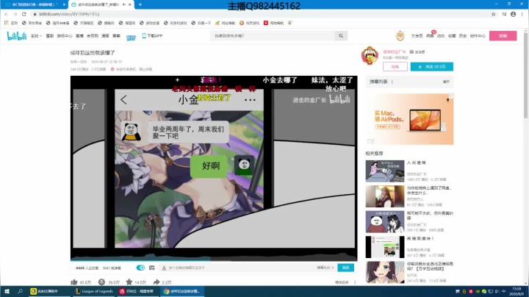Toggle the danmaku display switch
Screen dimensions: 529x297
pos(140,268)
